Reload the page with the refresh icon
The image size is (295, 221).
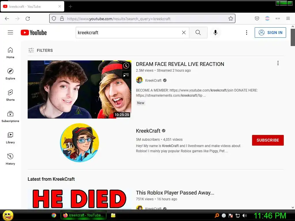(28, 19)
